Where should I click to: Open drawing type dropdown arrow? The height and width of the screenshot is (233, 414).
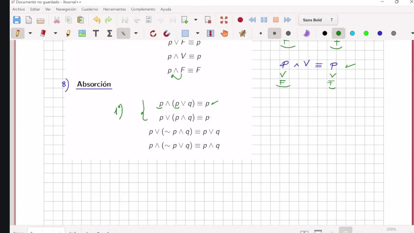coord(136,33)
